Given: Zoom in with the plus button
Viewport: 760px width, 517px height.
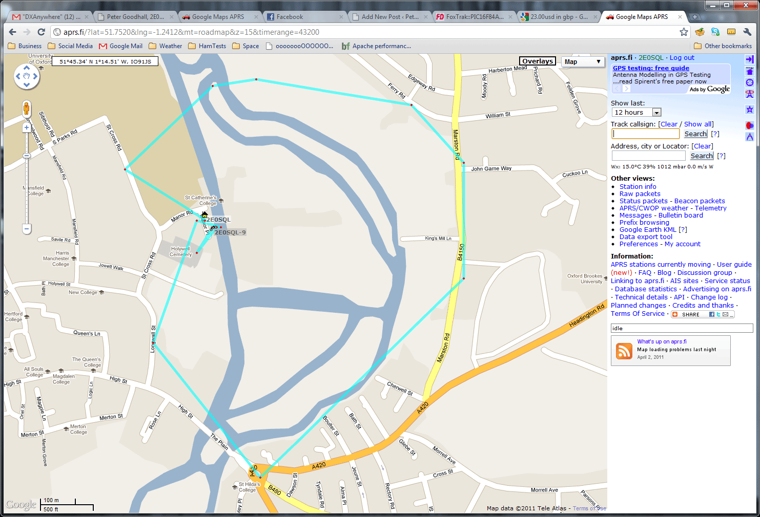Looking at the screenshot, I should tap(27, 128).
